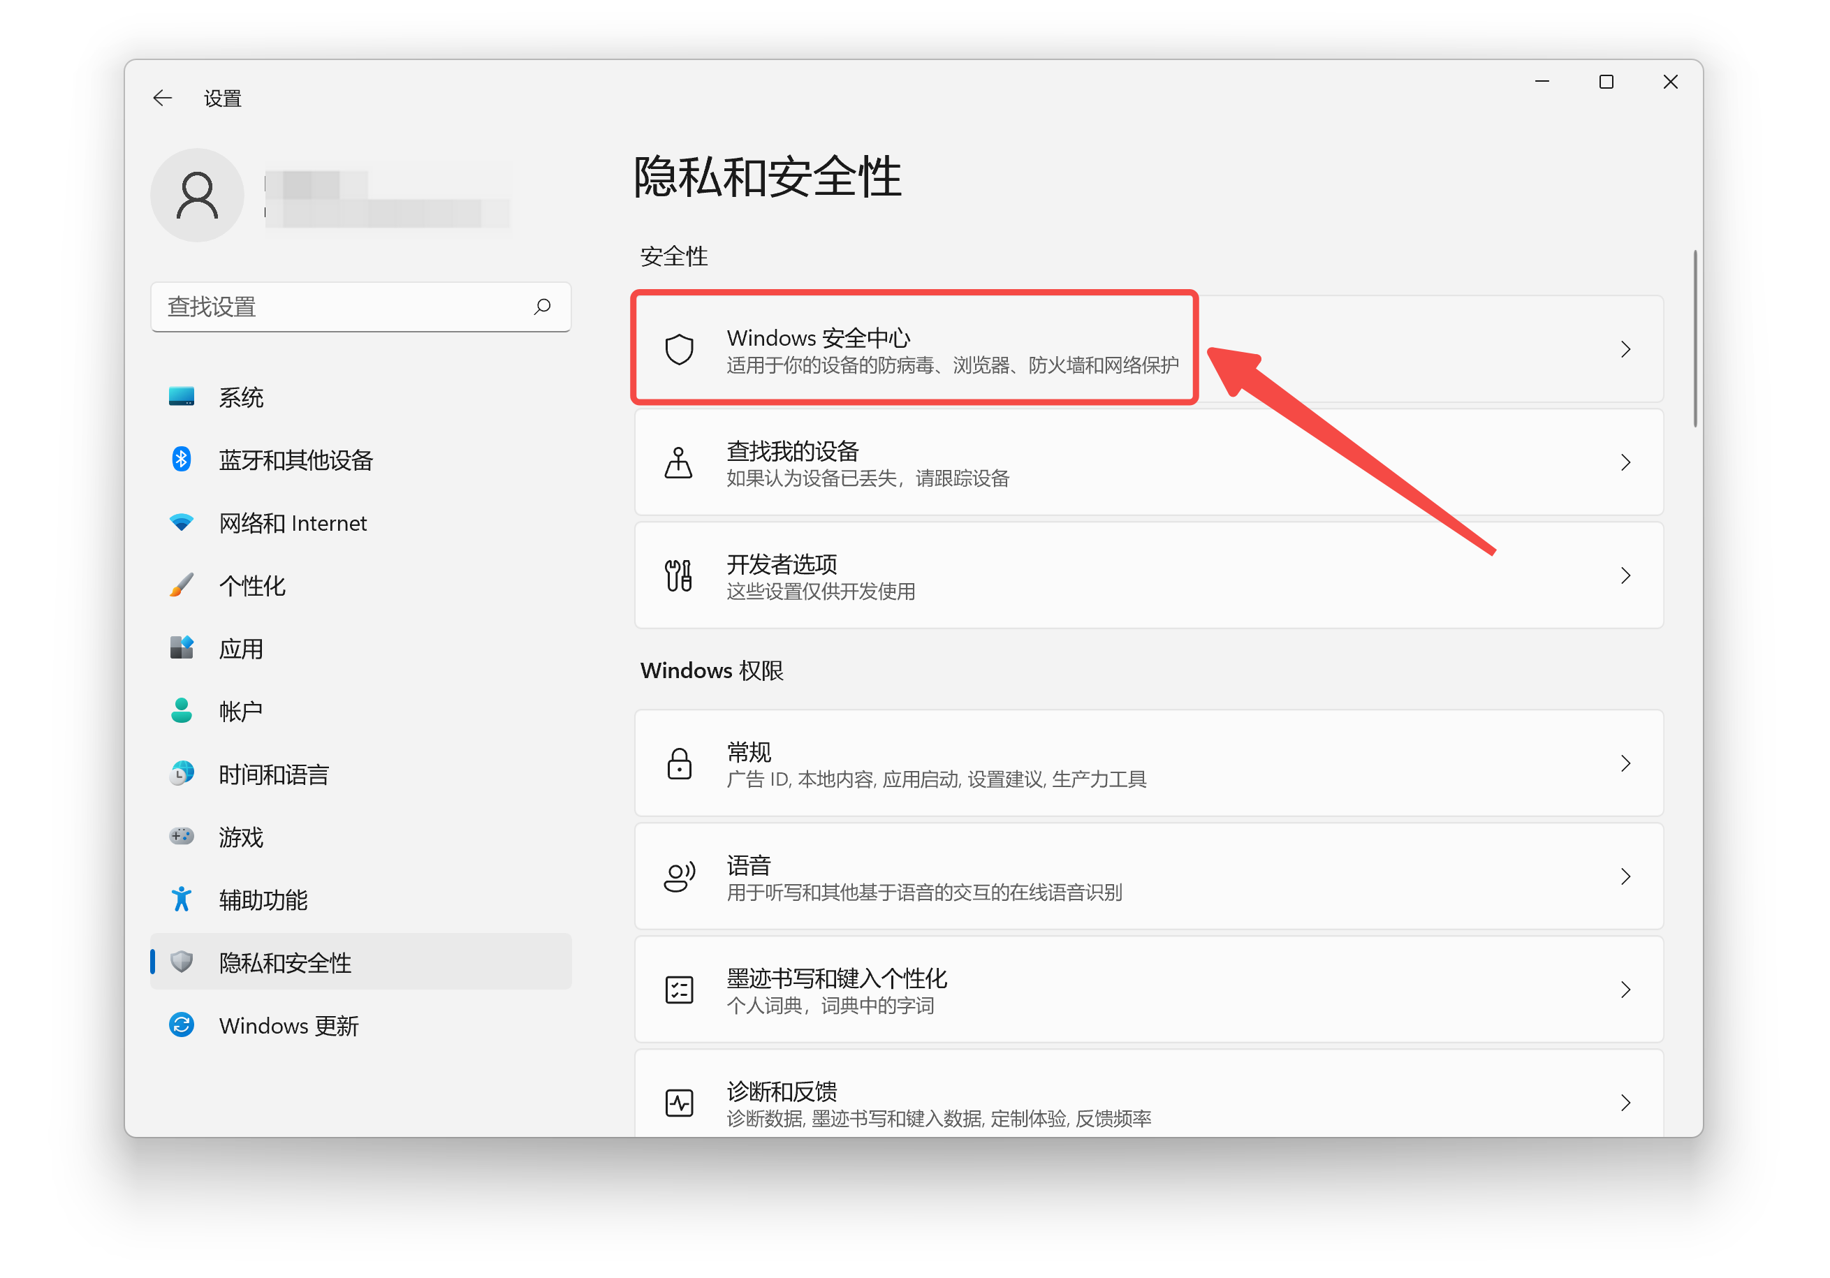This screenshot has width=1830, height=1278.
Task: Click the person icon beside 帐户
Action: coord(182,711)
